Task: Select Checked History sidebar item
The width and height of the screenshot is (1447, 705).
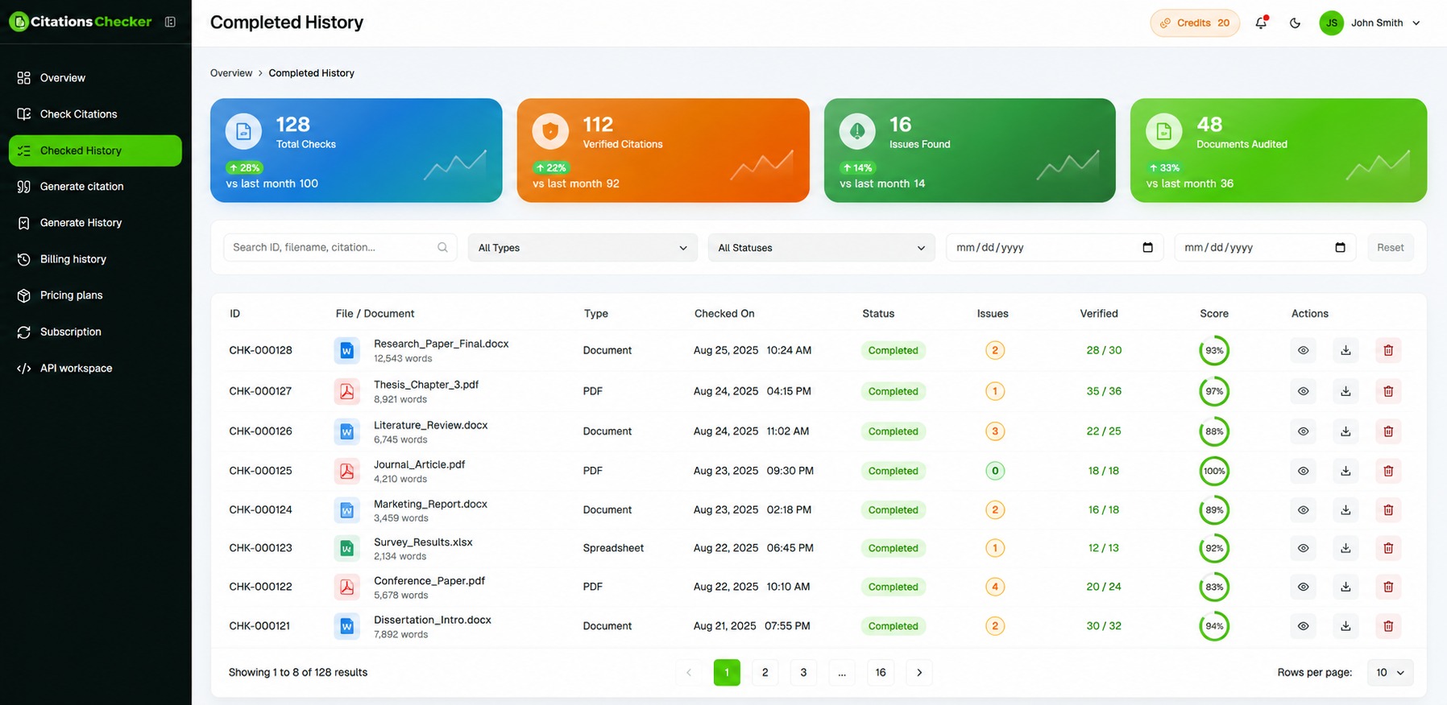Action: (95, 150)
